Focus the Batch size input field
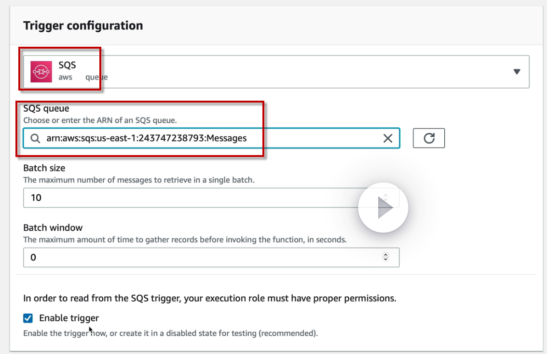 pos(193,197)
